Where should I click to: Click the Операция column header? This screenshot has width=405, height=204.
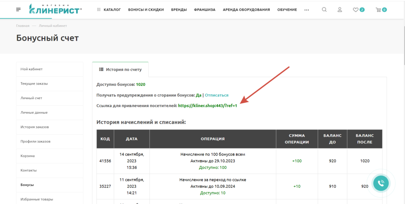pos(213,139)
